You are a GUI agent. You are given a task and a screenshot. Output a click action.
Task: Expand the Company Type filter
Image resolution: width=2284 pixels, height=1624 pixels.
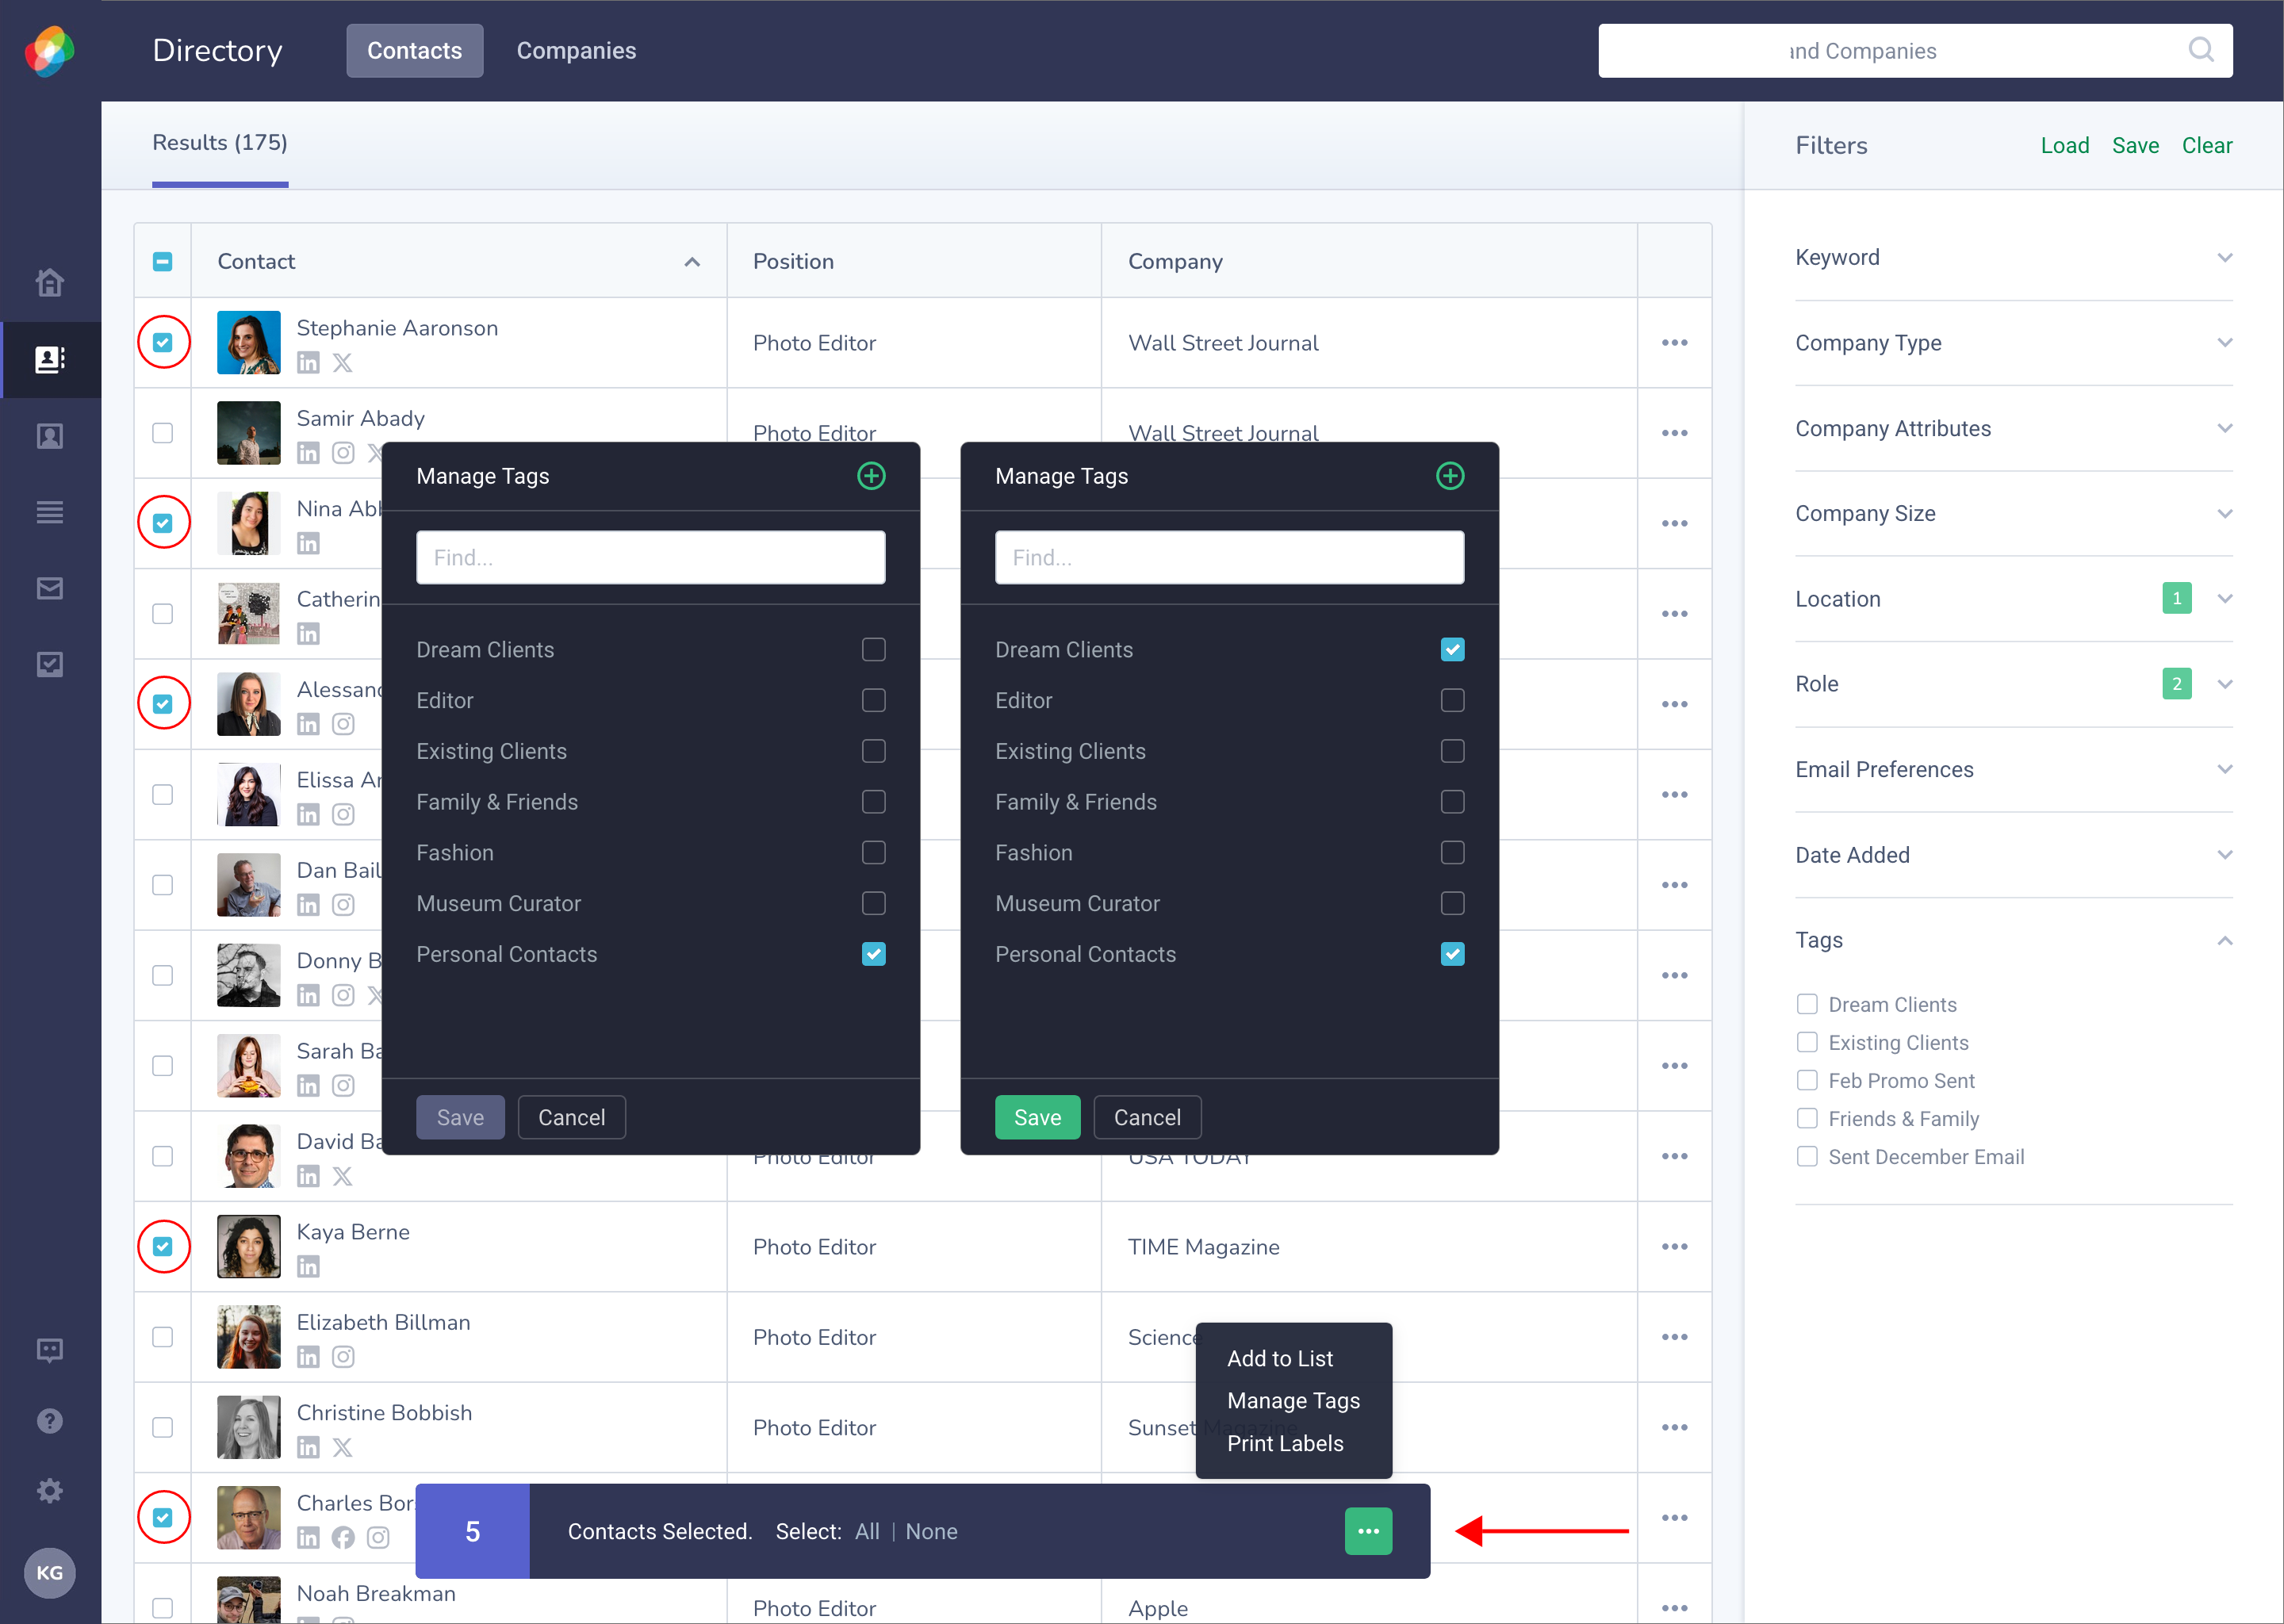coord(2014,343)
